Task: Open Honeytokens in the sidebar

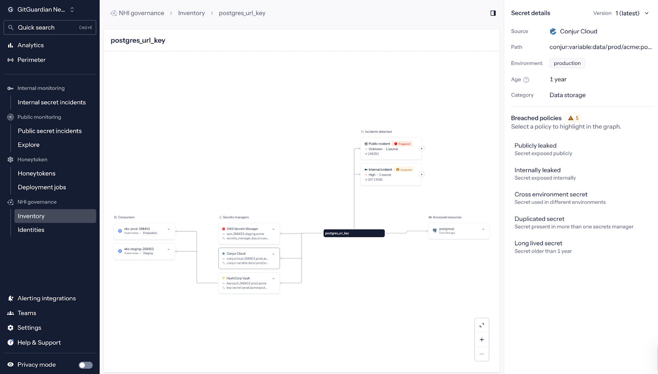Action: coord(37,174)
